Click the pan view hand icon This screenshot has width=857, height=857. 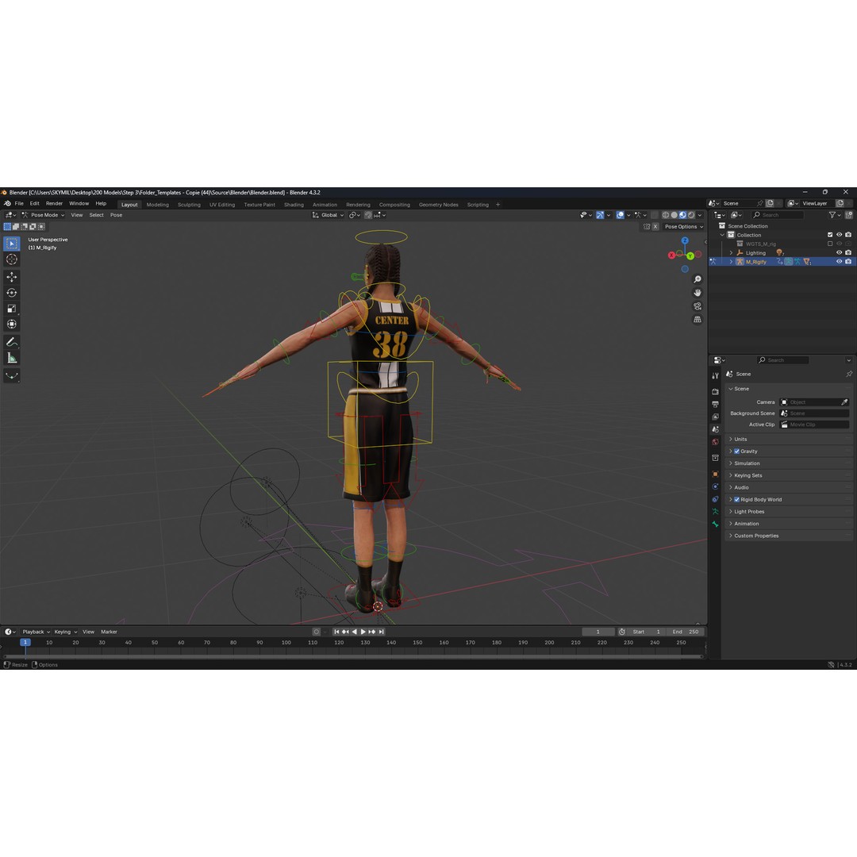(x=698, y=292)
